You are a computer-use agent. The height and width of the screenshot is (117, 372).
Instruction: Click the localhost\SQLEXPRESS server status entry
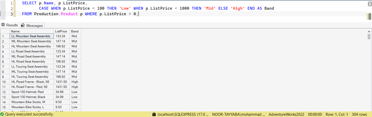tap(183, 114)
